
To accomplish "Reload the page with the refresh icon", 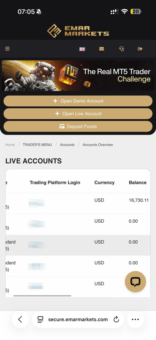I will pos(116,319).
